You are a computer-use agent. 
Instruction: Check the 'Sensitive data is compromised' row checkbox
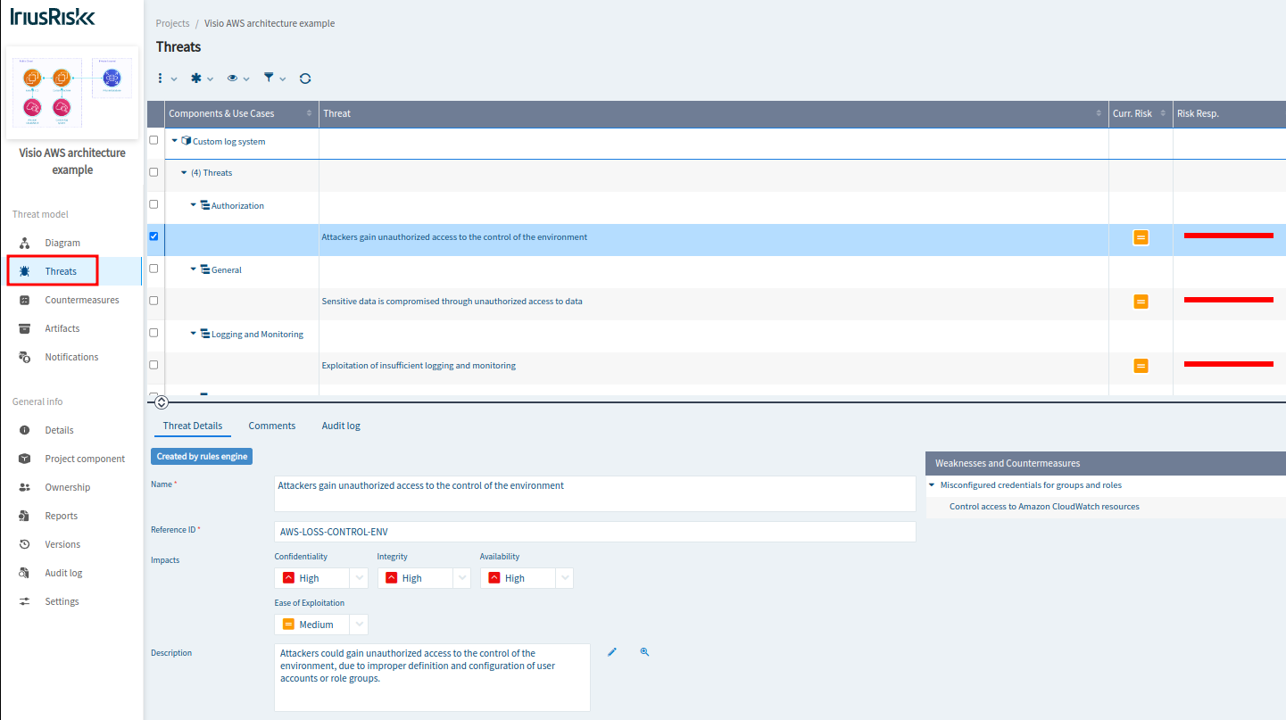[x=153, y=301]
